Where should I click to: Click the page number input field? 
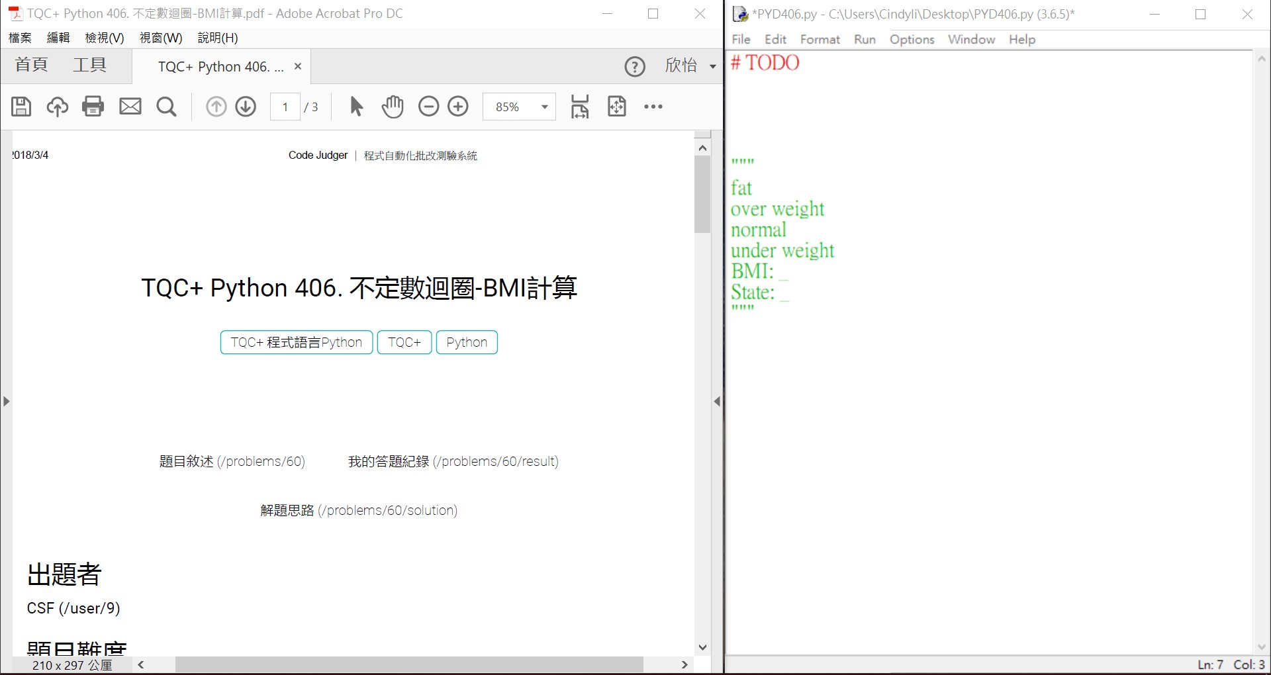pos(285,107)
